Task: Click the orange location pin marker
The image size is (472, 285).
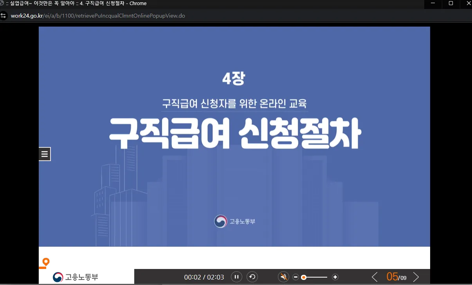Action: [46, 262]
